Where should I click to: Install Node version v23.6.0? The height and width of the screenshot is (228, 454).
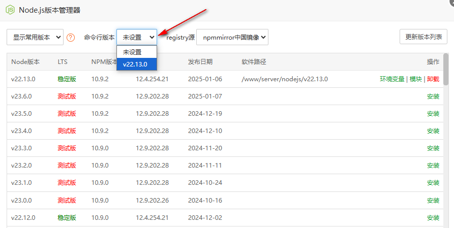click(x=433, y=96)
